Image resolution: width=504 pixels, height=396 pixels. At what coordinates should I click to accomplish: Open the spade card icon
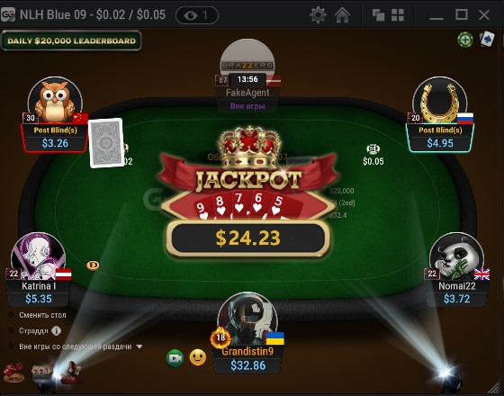[487, 40]
